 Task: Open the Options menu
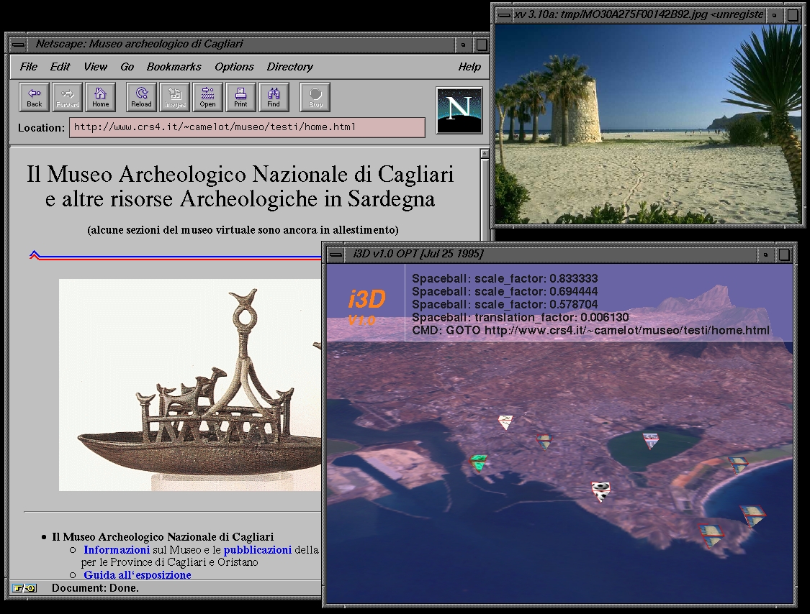(x=235, y=67)
